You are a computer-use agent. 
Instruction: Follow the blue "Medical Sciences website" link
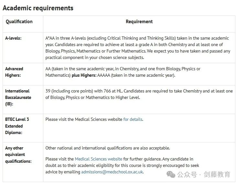tap(98, 159)
